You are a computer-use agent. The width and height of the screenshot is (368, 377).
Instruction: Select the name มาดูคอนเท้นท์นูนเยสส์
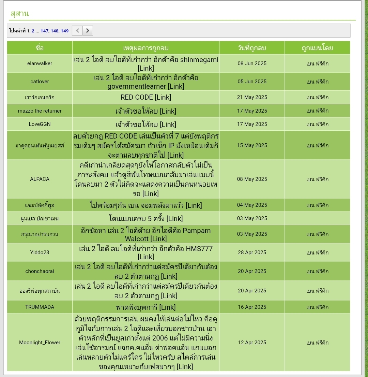(40, 145)
